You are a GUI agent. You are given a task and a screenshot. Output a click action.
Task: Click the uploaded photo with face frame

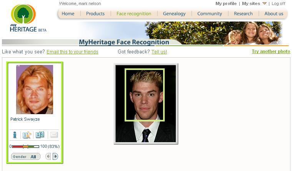coord(146,104)
